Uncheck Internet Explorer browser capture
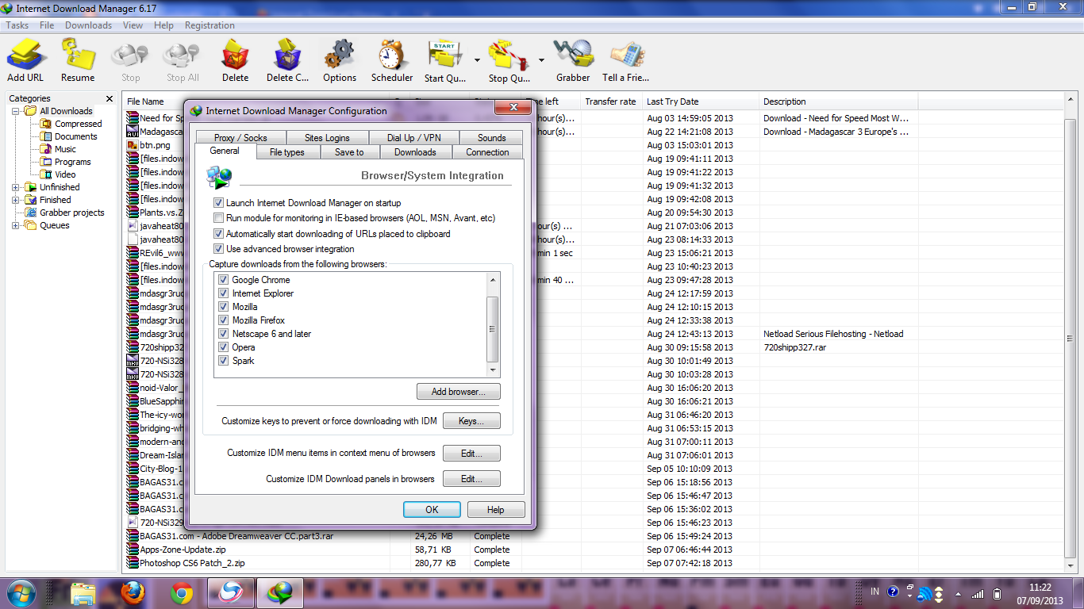 [x=224, y=293]
